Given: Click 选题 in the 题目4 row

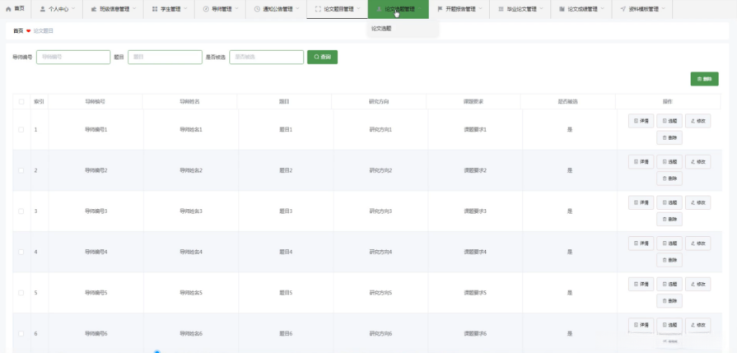Looking at the screenshot, I should click(669, 243).
